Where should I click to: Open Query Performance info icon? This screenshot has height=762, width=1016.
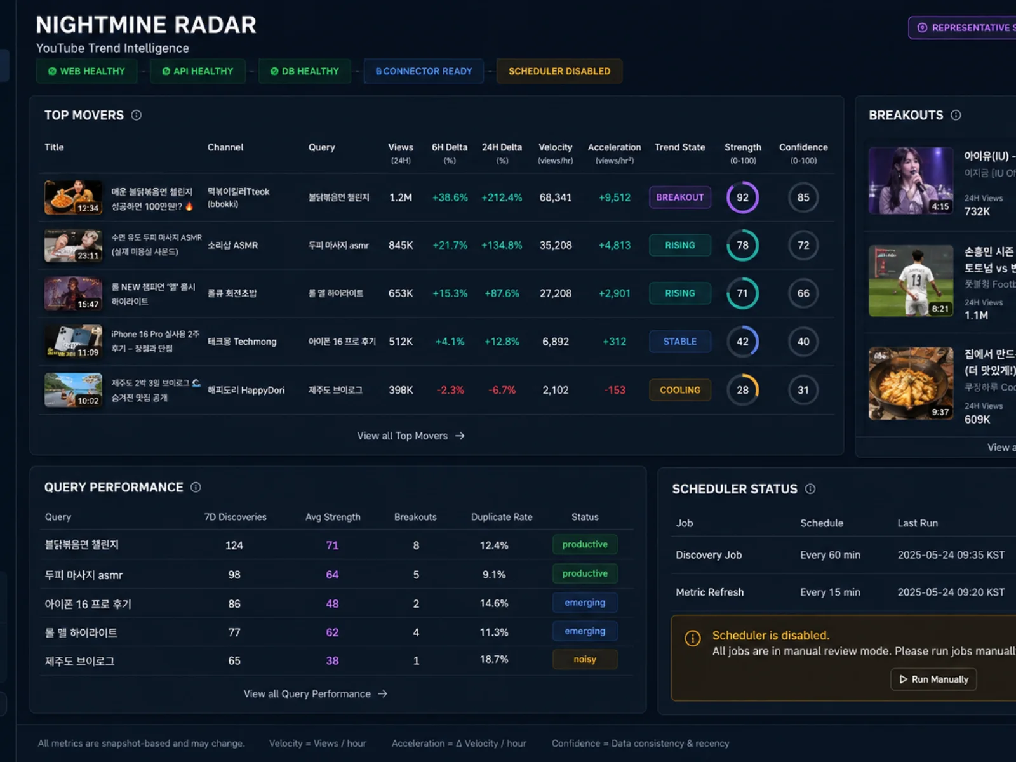tap(196, 487)
